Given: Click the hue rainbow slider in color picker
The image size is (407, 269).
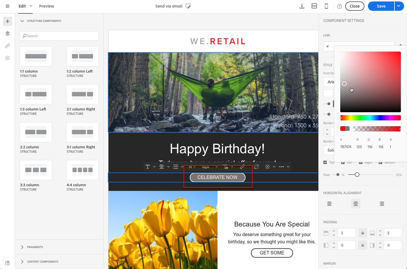Looking at the screenshot, I should point(370,118).
